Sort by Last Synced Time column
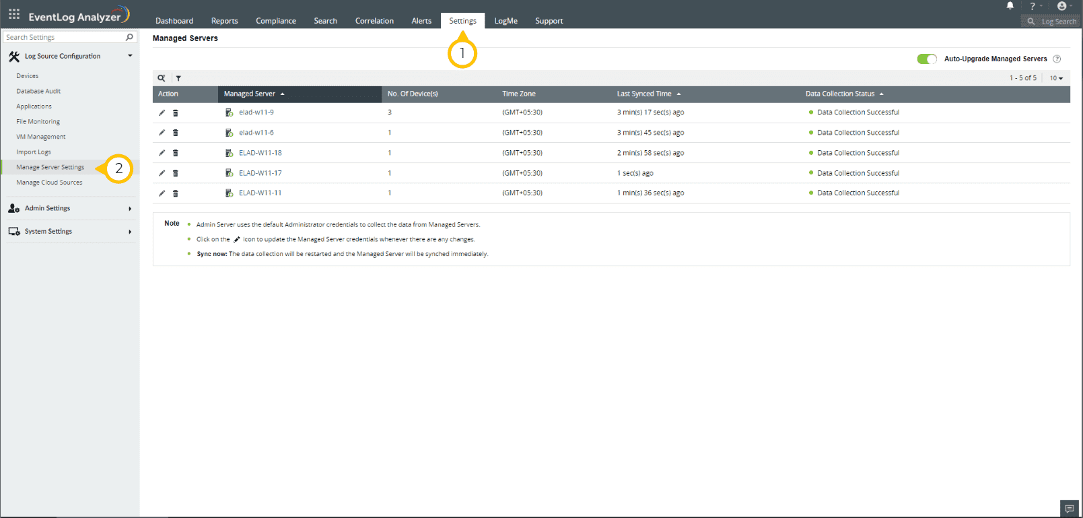1083x518 pixels. [644, 94]
